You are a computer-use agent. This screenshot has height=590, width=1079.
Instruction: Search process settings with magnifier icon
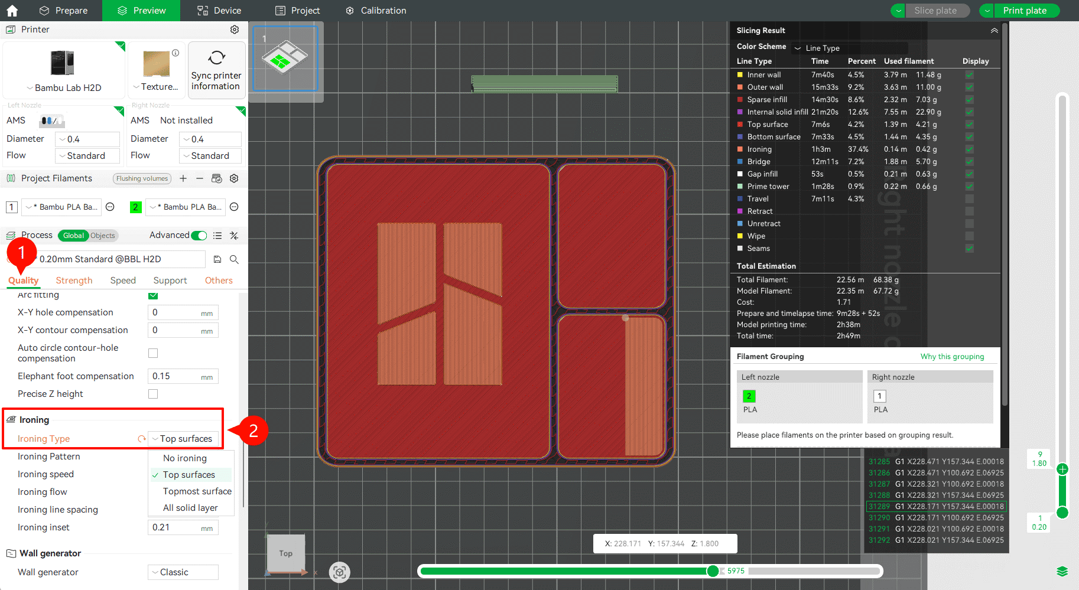tap(234, 259)
